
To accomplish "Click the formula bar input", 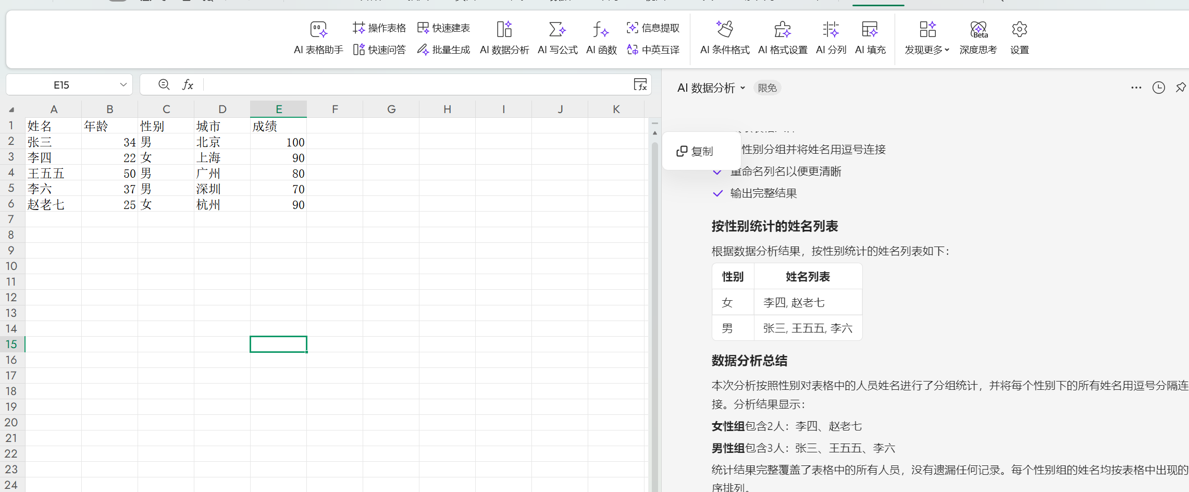I will click(417, 84).
